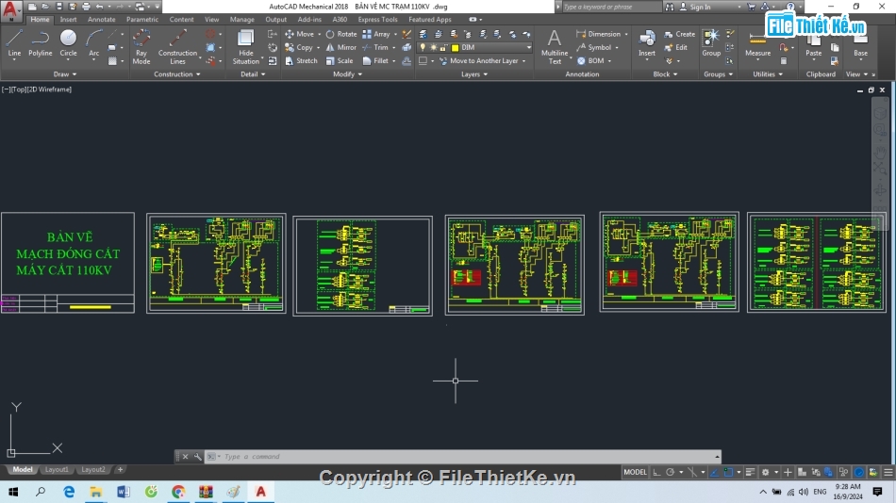Expand the Construction panel
The image size is (896, 503).
tap(177, 74)
